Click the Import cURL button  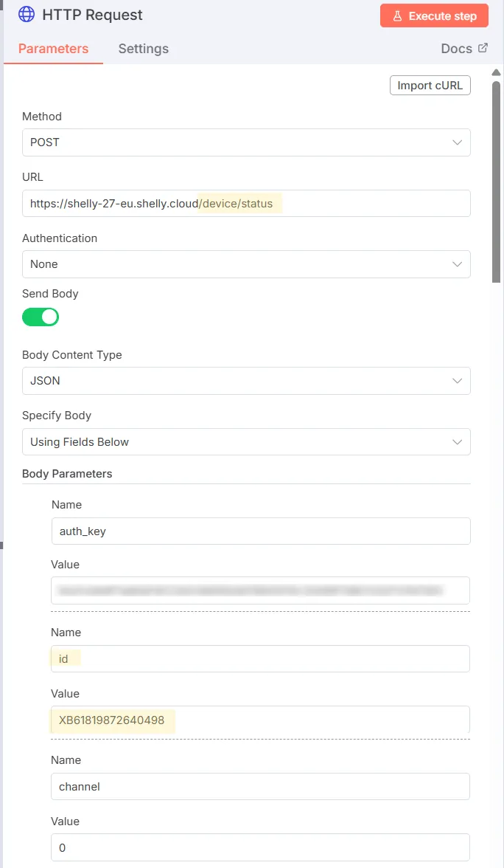click(430, 85)
